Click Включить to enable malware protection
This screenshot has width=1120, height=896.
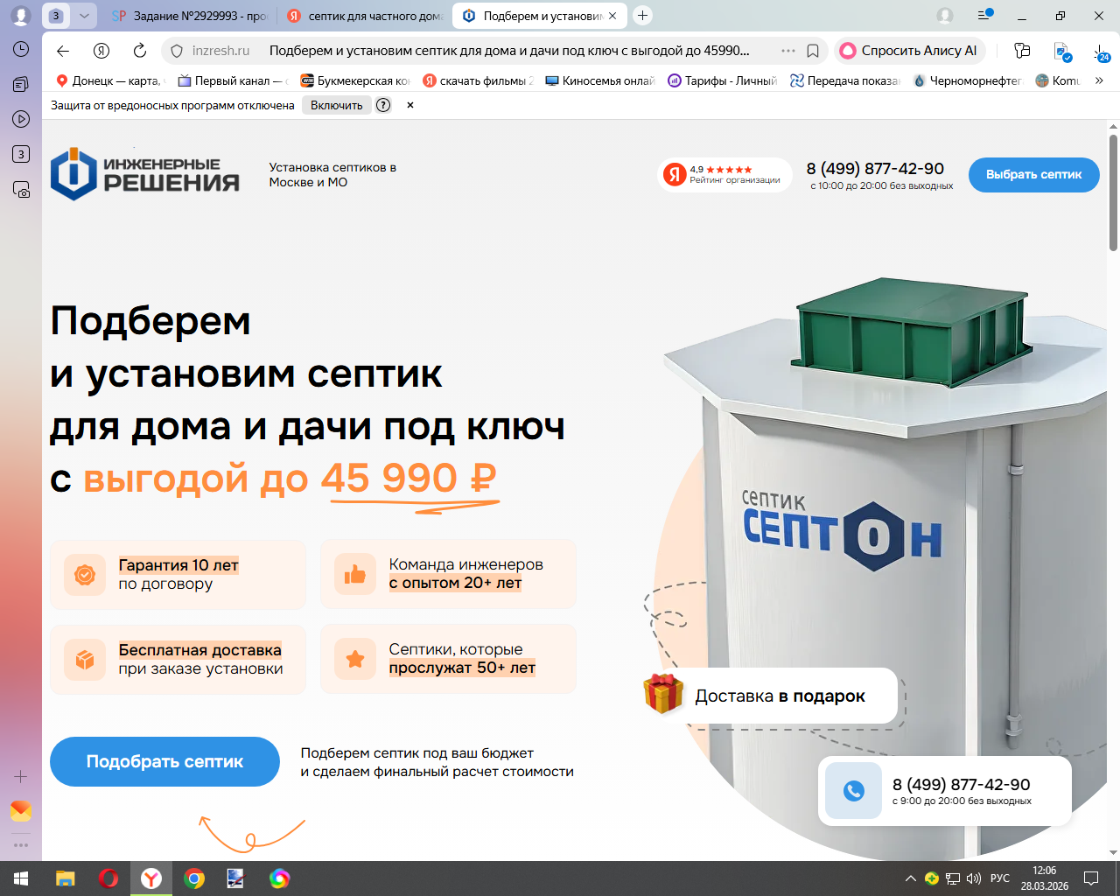[x=337, y=105]
